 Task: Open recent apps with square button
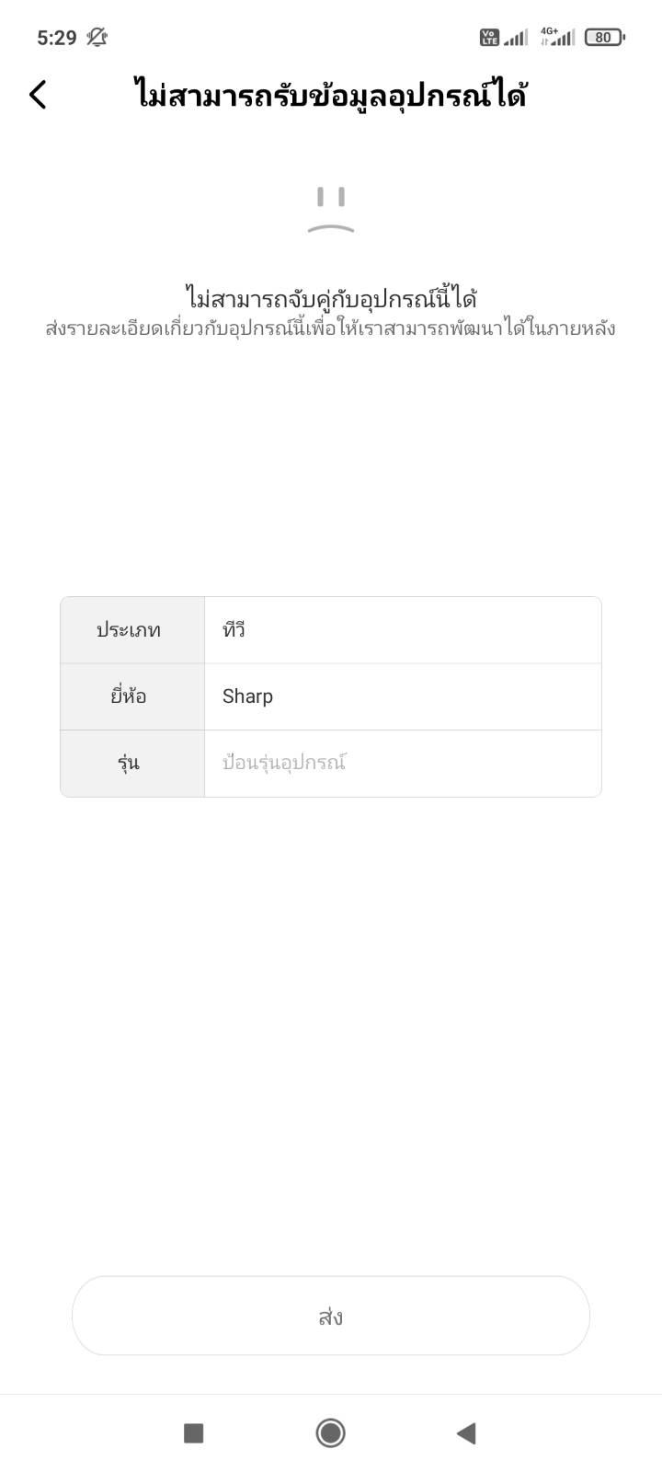pos(193,1432)
